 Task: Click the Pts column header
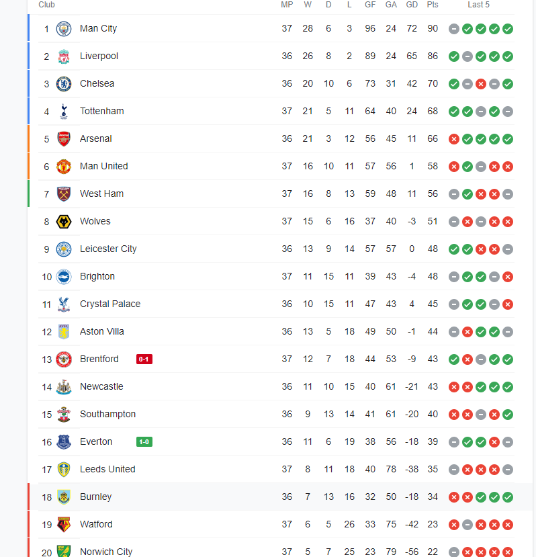(x=433, y=5)
